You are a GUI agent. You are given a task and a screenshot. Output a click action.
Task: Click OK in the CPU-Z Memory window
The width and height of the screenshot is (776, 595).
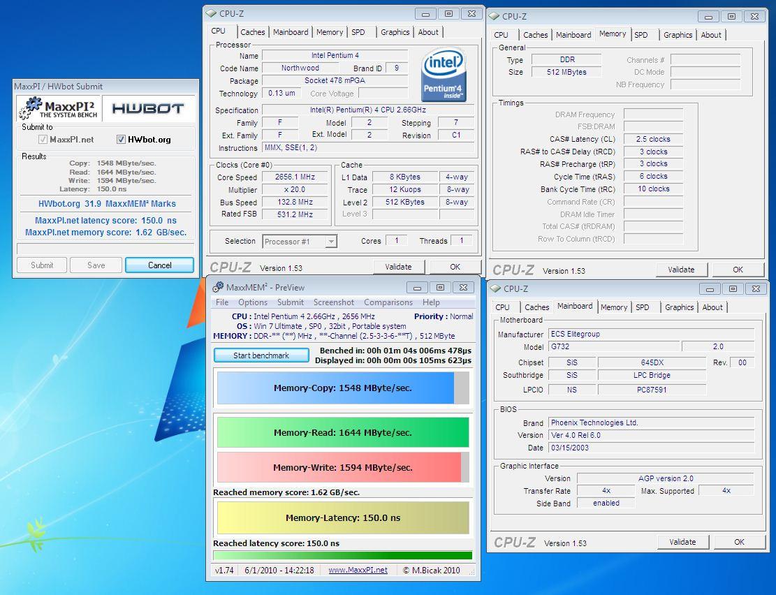(x=738, y=270)
